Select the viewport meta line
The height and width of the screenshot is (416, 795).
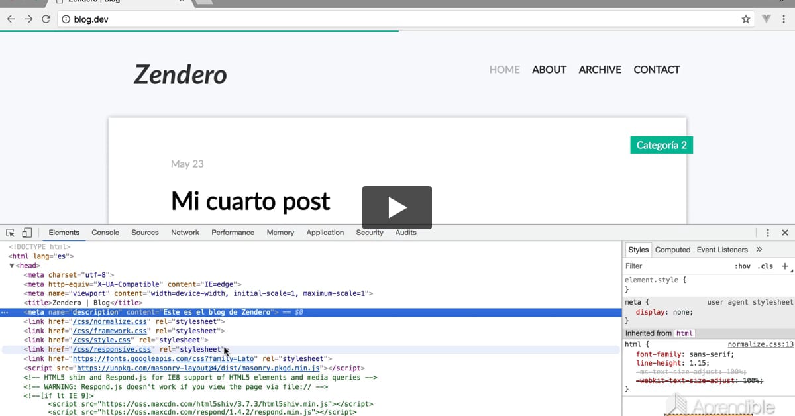click(199, 293)
